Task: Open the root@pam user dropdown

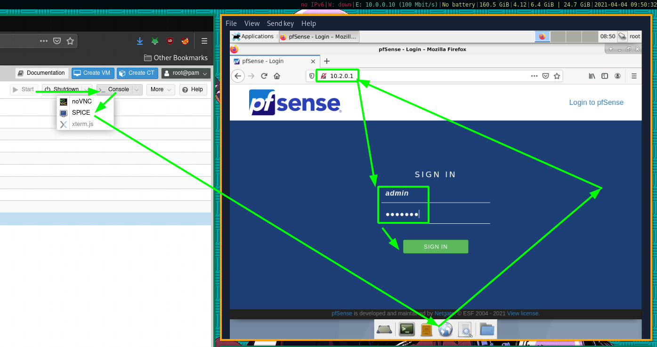Action: [x=186, y=73]
